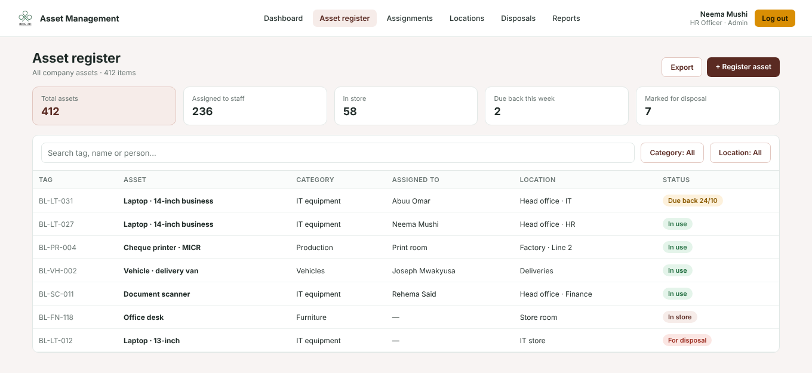Show the In store summary card
The width and height of the screenshot is (812, 373).
(x=406, y=106)
